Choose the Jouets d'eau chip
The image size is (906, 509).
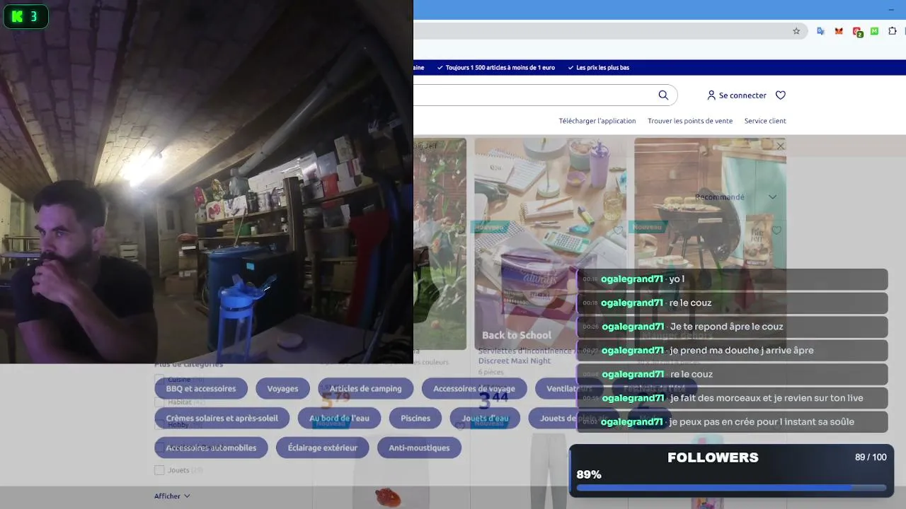pos(485,419)
